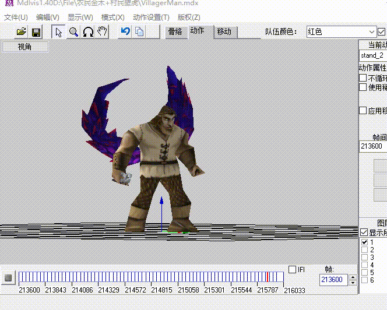Image resolution: width=387 pixels, height=310 pixels.
Task: Click the stand_2 animation name field
Action: pyautogui.click(x=373, y=55)
